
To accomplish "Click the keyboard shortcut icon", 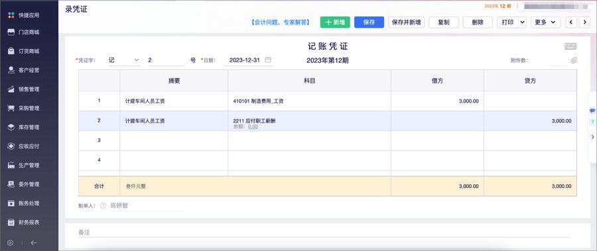I will click(x=570, y=46).
